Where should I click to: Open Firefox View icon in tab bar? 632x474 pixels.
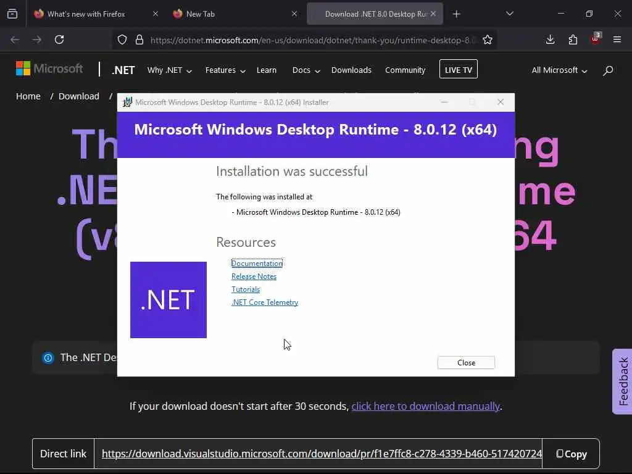tap(12, 14)
